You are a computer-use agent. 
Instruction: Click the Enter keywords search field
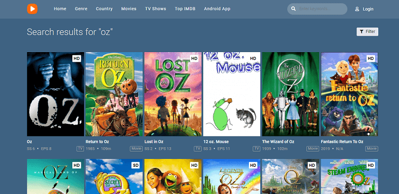pyautogui.click(x=321, y=9)
